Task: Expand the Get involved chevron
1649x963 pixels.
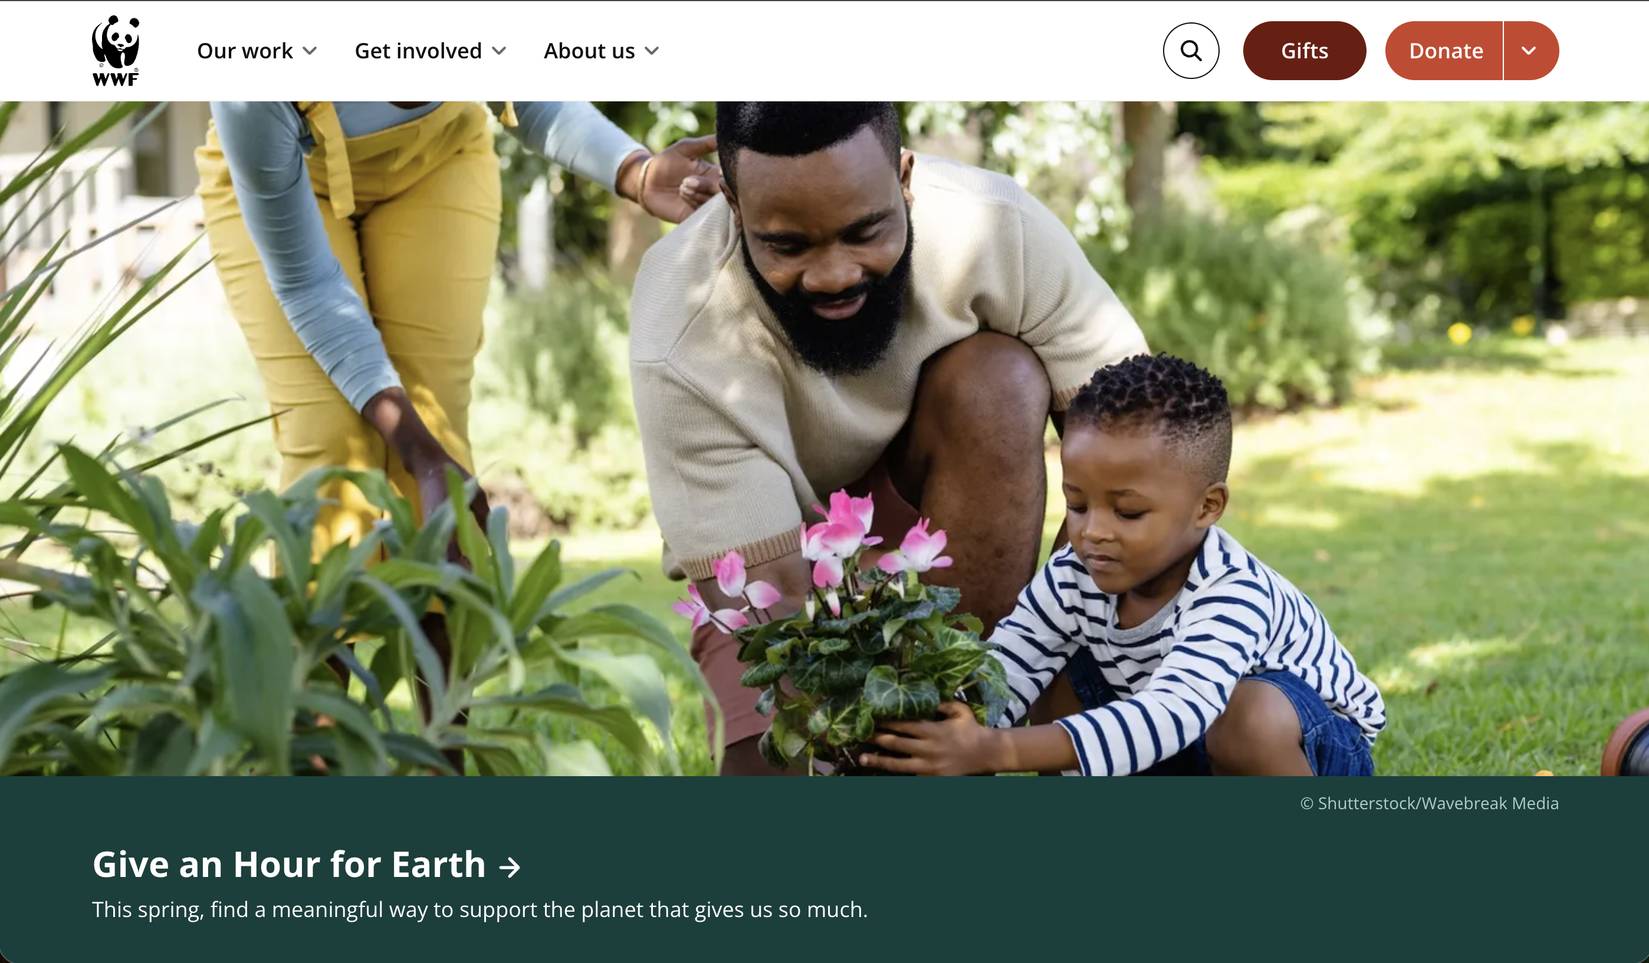Action: [x=500, y=51]
